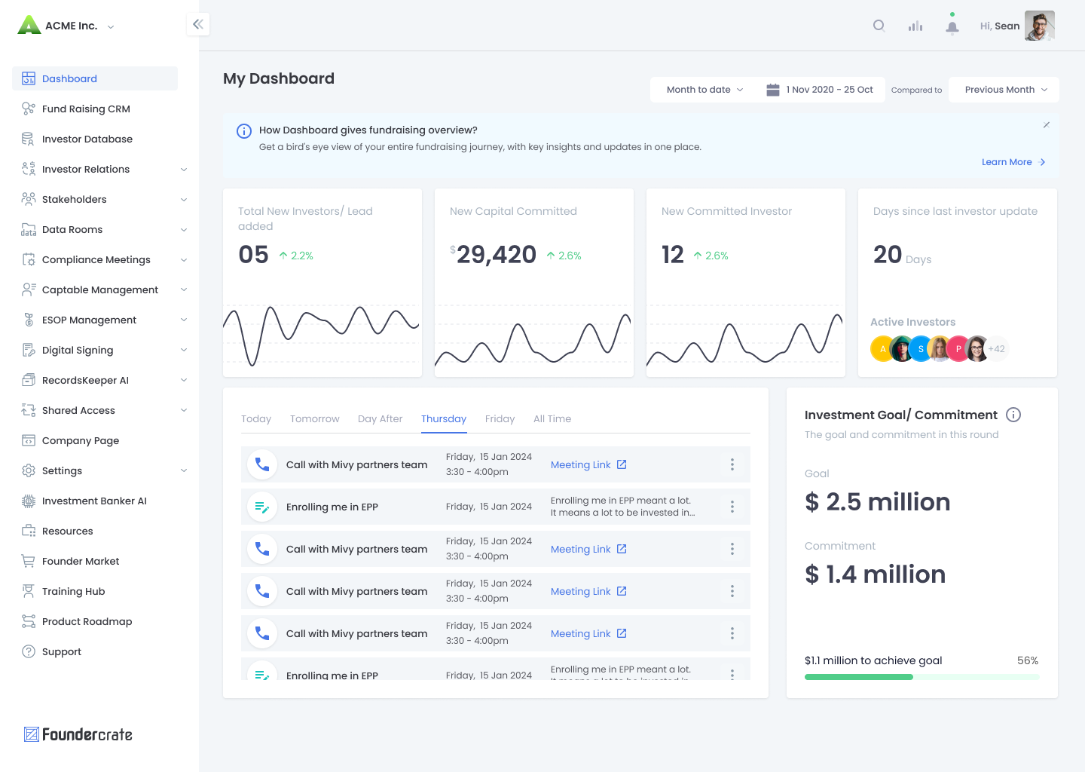The width and height of the screenshot is (1085, 772).
Task: Expand Captable Management menu
Action: tap(184, 289)
